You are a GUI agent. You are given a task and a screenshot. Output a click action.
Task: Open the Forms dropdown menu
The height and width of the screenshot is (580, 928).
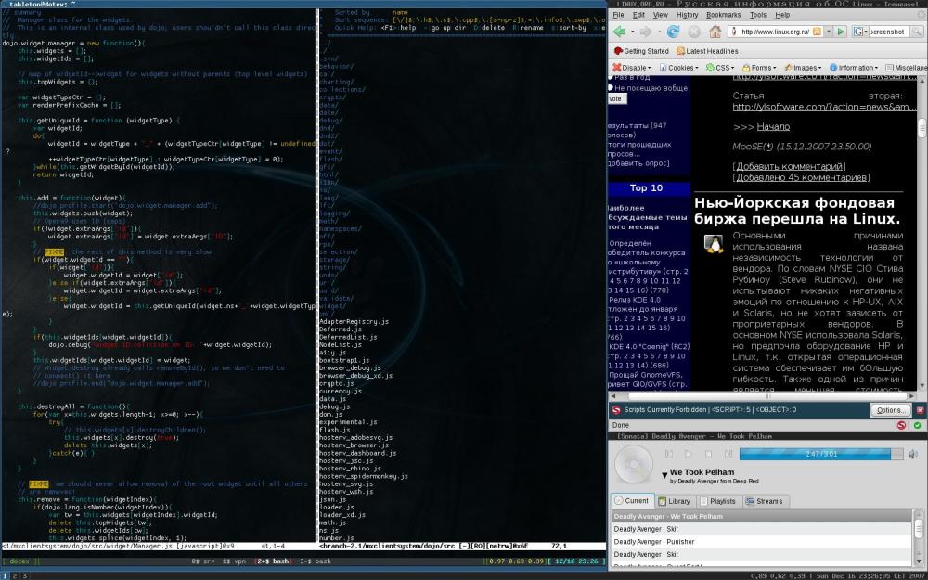[759, 68]
